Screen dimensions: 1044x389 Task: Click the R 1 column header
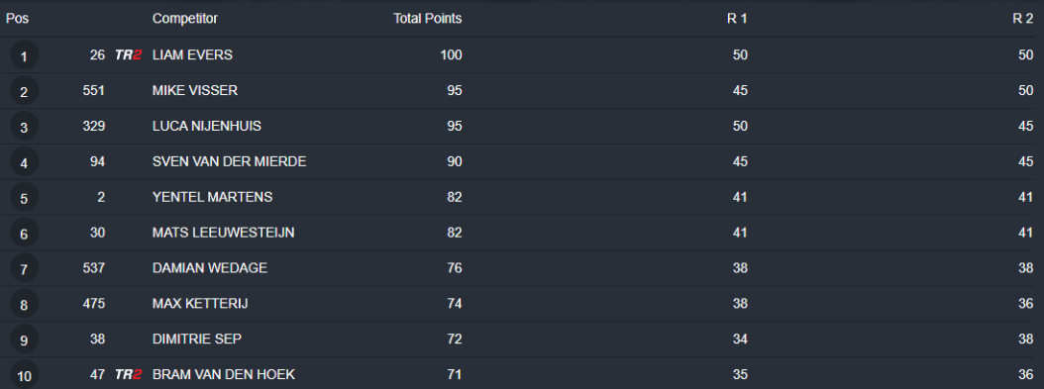click(x=737, y=19)
